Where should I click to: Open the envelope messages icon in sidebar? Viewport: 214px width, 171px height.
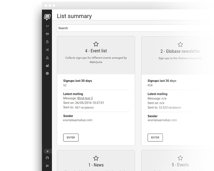47,34
